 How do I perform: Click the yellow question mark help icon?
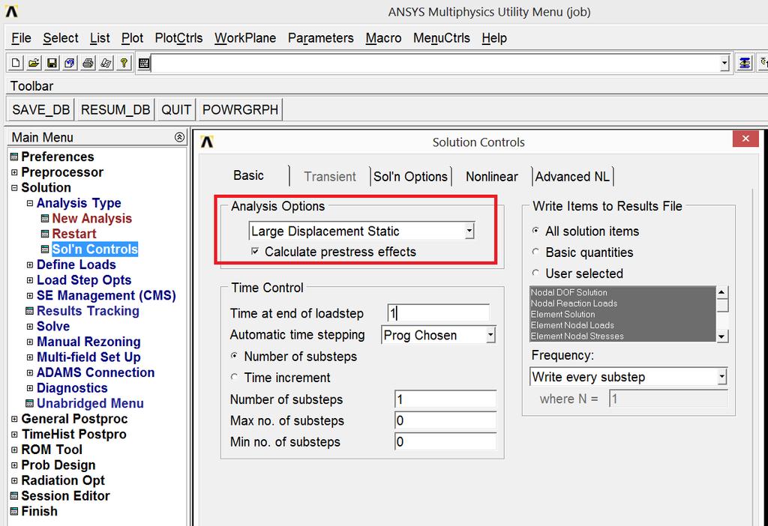[x=124, y=63]
